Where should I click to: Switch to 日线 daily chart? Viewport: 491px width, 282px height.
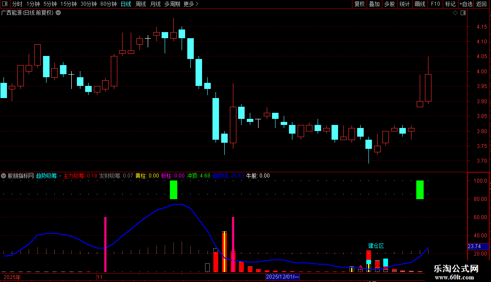point(126,4)
